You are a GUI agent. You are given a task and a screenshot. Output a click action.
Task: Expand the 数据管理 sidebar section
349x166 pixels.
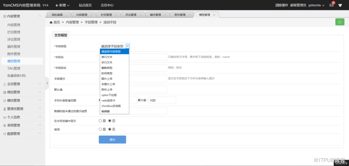point(22,134)
